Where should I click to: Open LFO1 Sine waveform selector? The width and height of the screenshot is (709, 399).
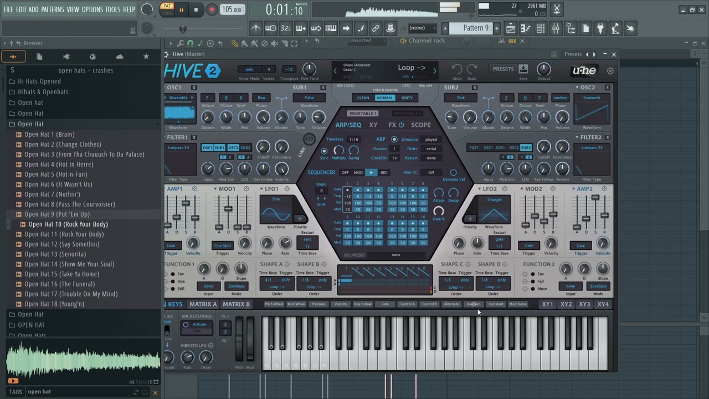point(276,199)
